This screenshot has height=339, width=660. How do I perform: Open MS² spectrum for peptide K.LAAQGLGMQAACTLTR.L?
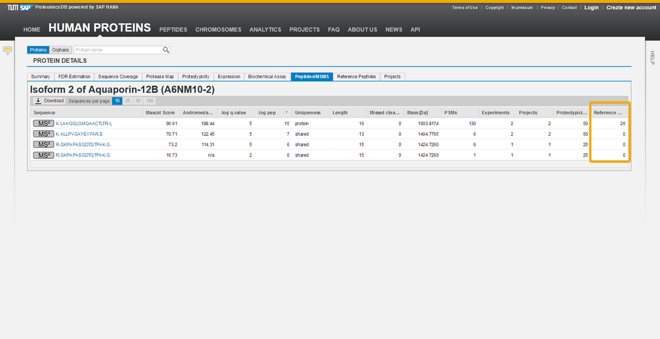43,123
